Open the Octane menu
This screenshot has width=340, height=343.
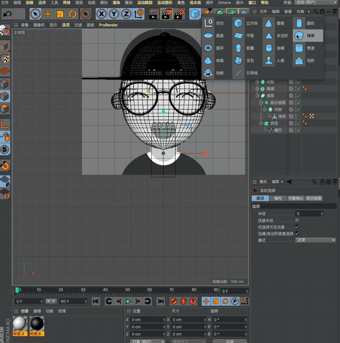(224, 3)
